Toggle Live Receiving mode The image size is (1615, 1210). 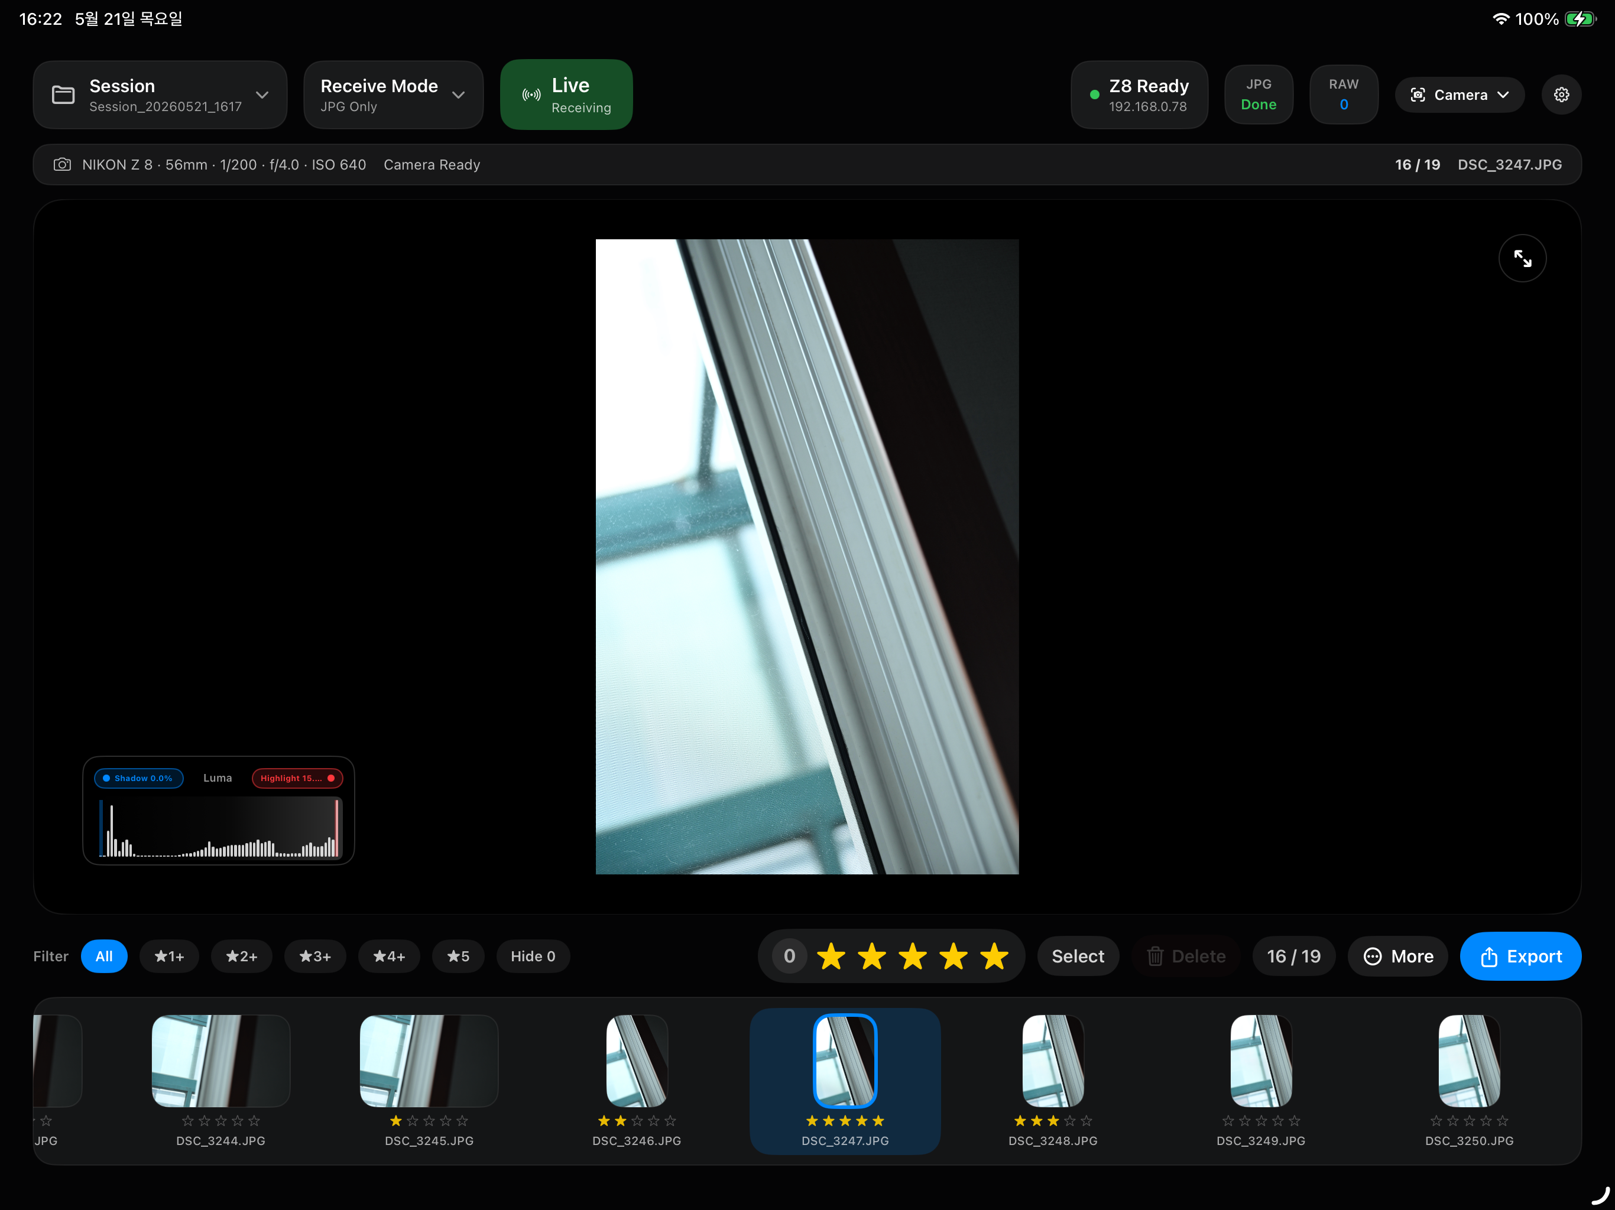566,95
